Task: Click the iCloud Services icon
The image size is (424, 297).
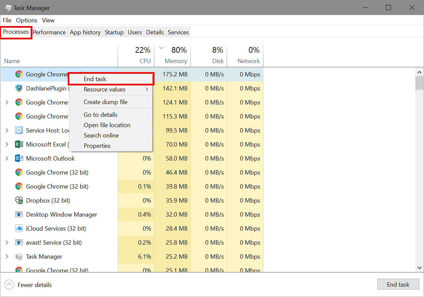Action: [19, 228]
